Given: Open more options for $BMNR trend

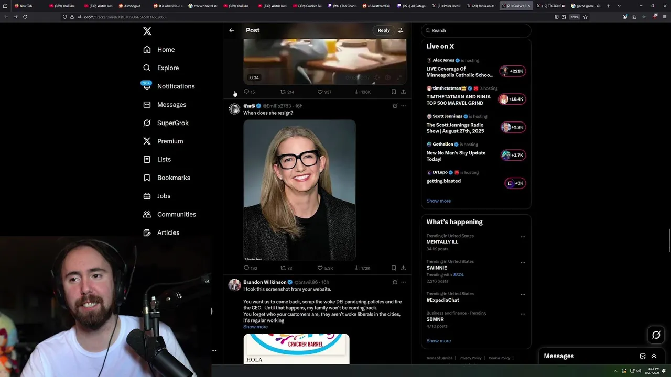Looking at the screenshot, I should click(523, 314).
